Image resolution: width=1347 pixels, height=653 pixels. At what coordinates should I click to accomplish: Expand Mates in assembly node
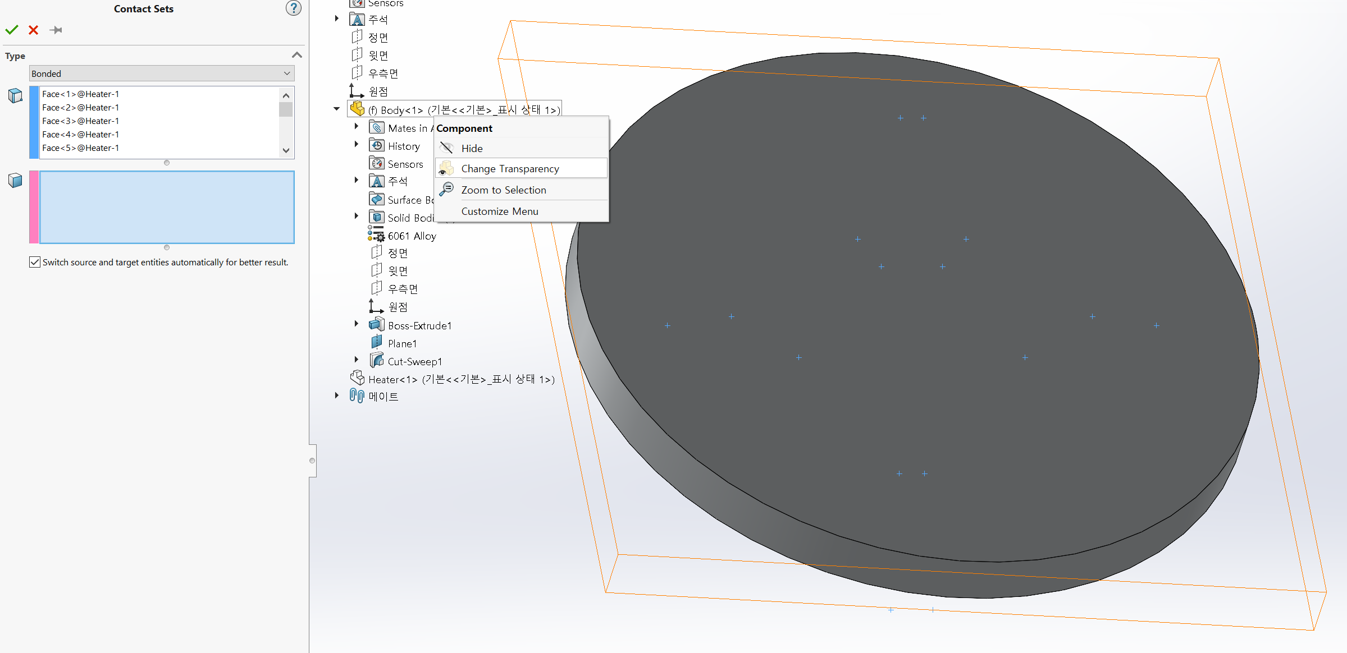[357, 127]
